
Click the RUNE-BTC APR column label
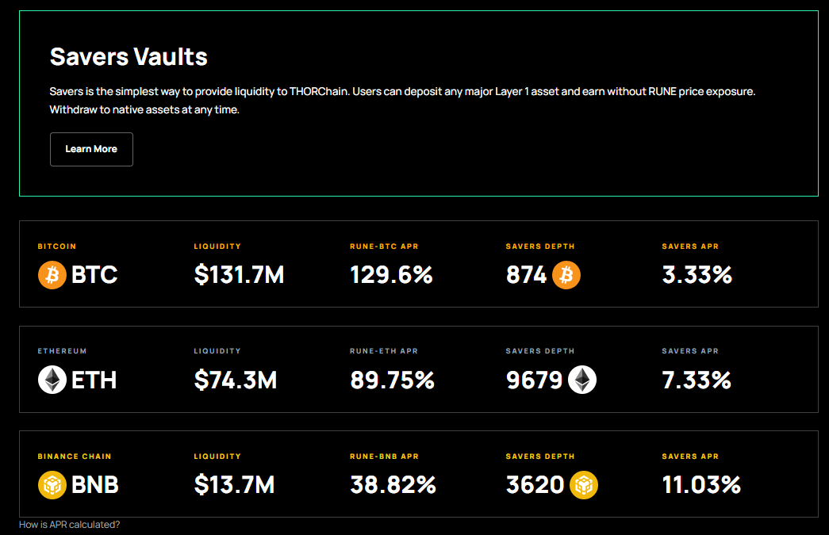(x=384, y=246)
